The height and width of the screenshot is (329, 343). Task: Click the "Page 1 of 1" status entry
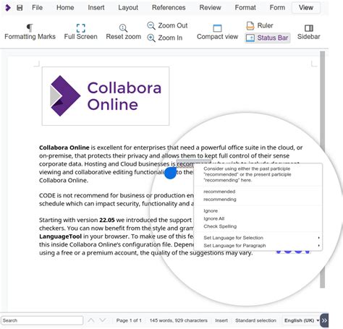[x=129, y=320]
